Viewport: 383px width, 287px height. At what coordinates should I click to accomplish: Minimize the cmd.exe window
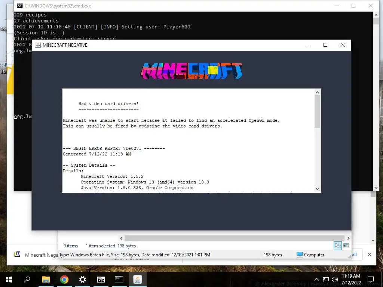click(x=337, y=6)
